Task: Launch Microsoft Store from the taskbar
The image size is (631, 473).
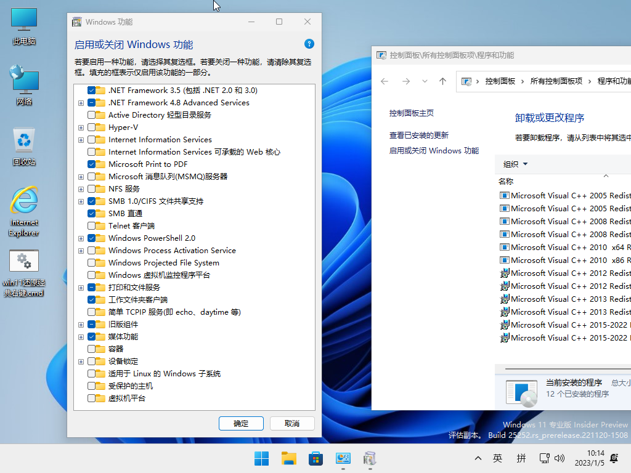Action: pos(315,458)
